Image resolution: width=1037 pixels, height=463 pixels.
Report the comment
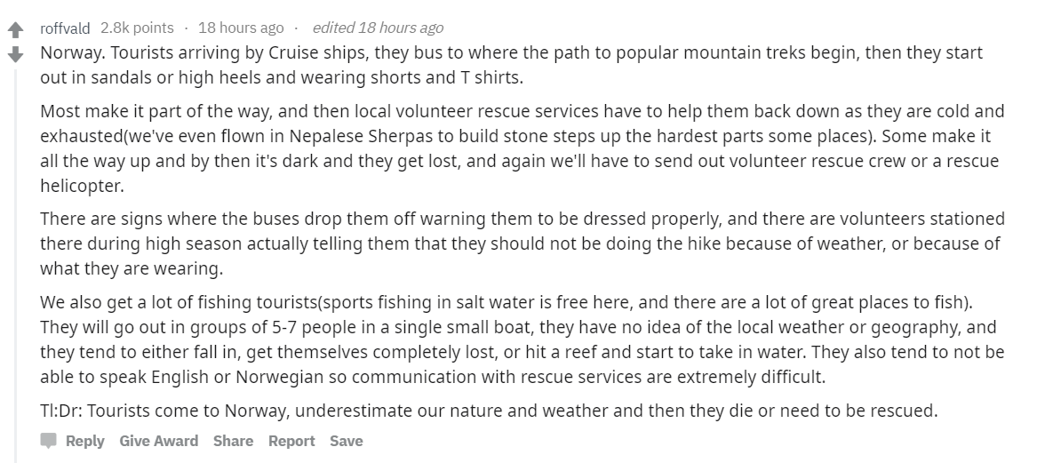coord(291,441)
